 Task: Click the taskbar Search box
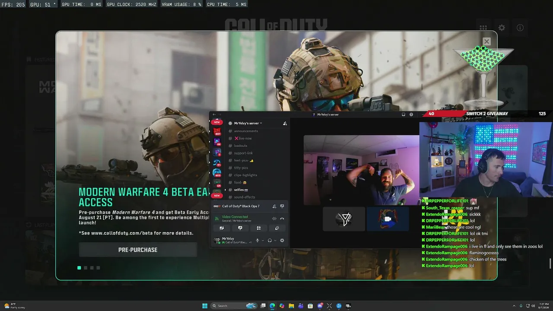(233, 306)
